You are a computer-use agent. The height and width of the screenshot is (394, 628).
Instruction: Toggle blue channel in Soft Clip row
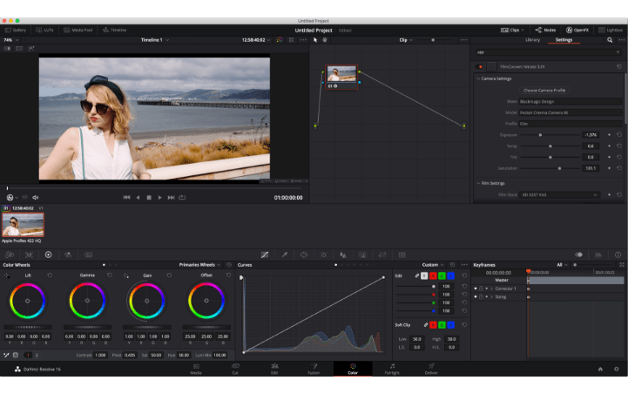tap(450, 324)
